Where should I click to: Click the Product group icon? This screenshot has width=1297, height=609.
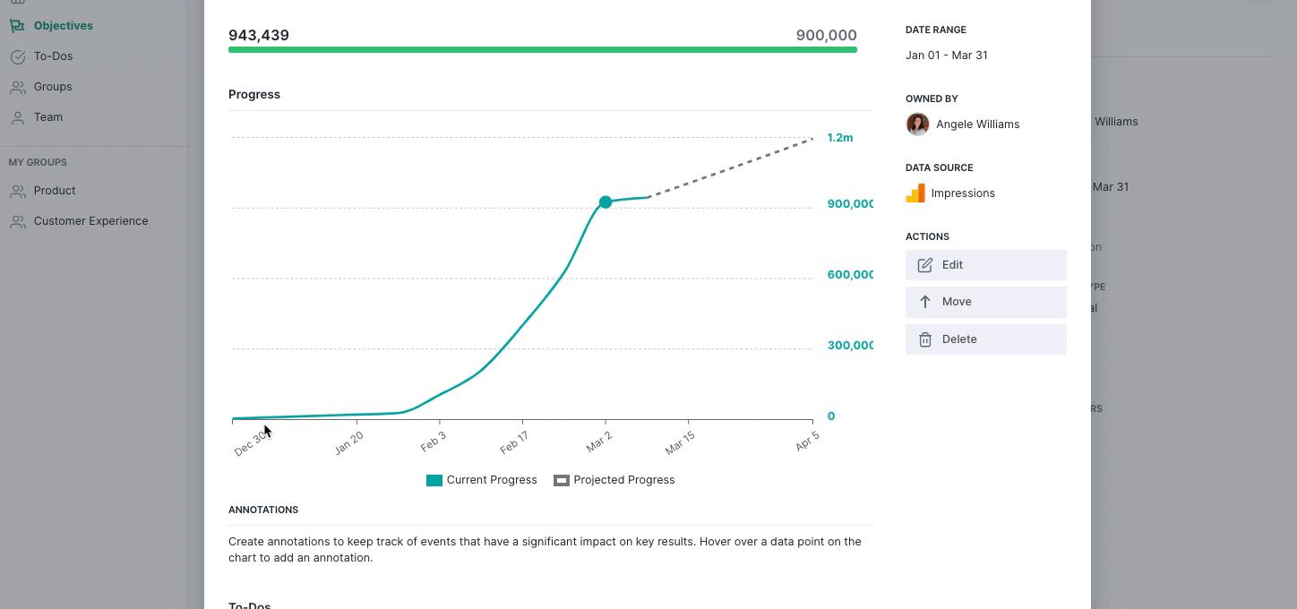click(17, 191)
